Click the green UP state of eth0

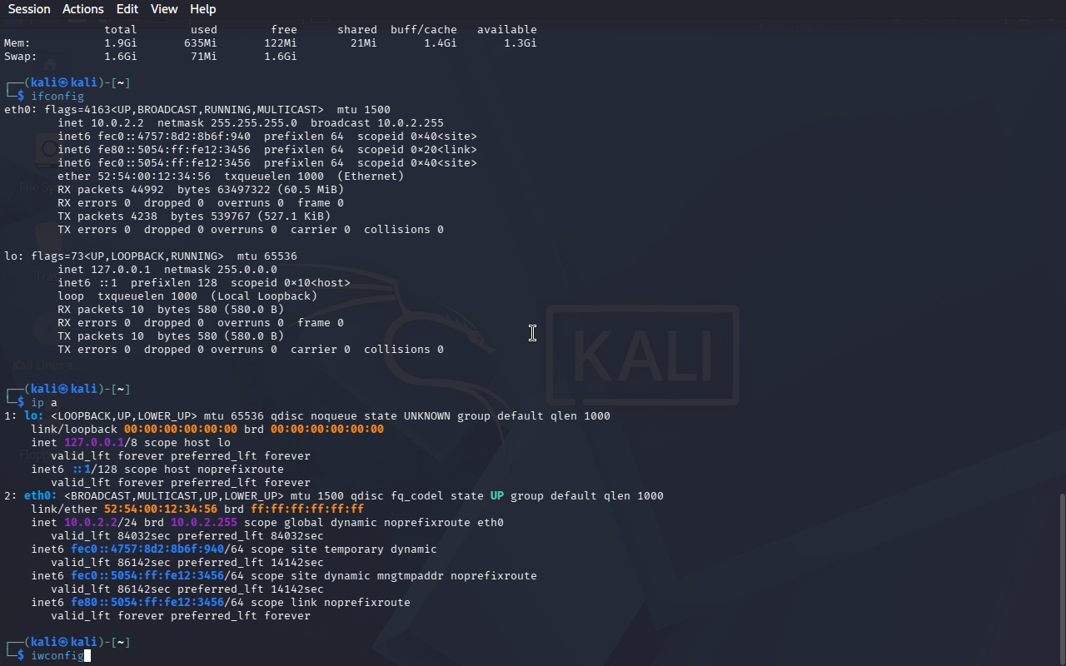point(497,496)
